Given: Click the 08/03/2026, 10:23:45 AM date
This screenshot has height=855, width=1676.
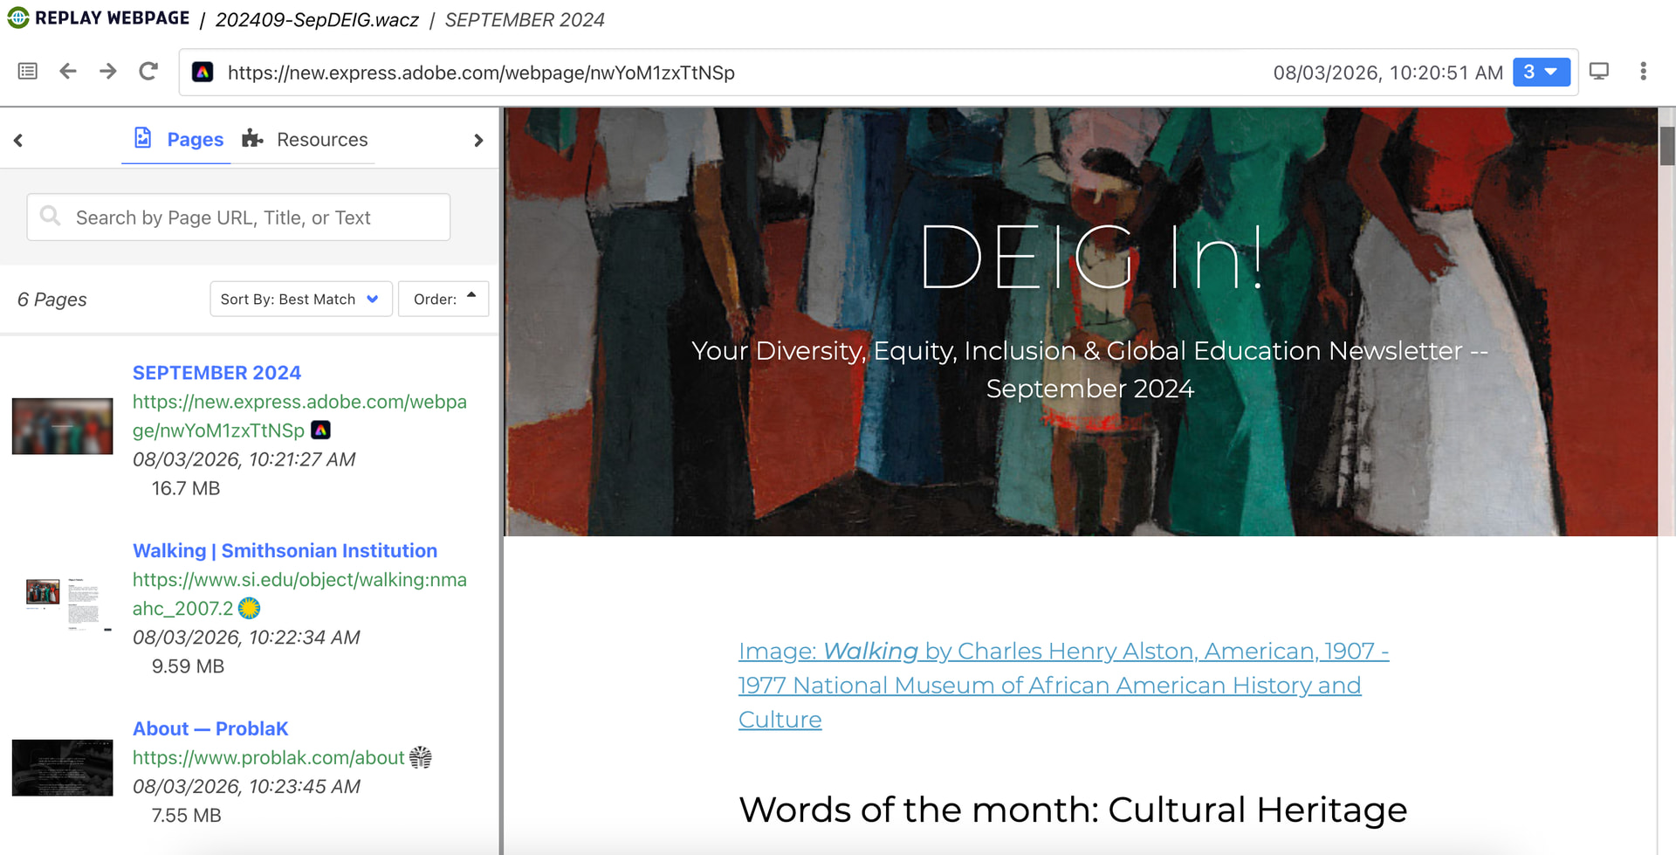Looking at the screenshot, I should tap(246, 787).
